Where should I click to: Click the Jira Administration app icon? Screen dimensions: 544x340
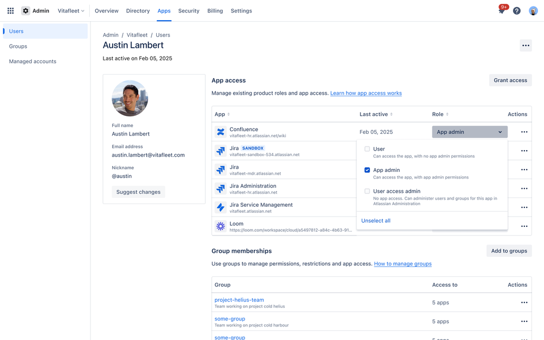tap(221, 189)
